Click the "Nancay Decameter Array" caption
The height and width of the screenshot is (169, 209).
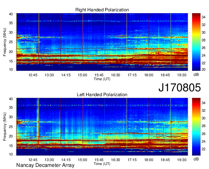pos(45,165)
